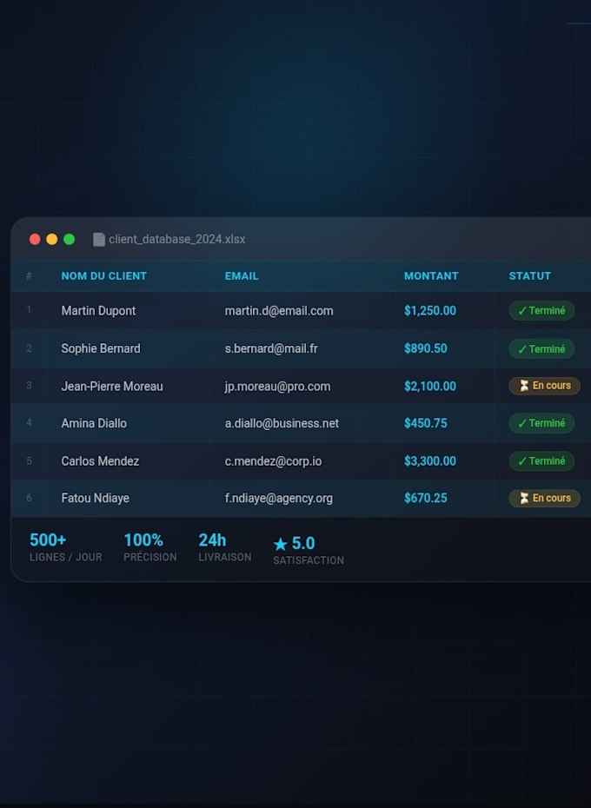Click the NOM DU CLIENT column header

[104, 276]
